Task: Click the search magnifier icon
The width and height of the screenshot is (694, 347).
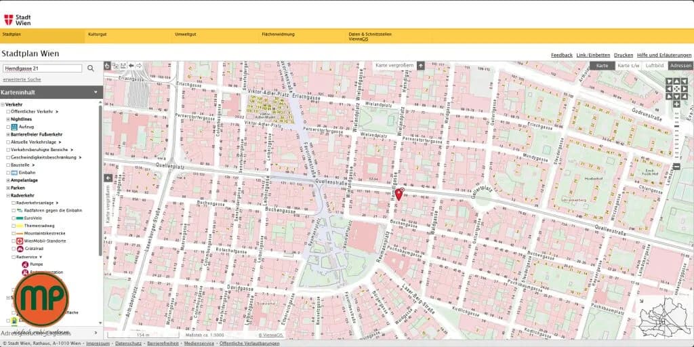Action: tap(91, 68)
